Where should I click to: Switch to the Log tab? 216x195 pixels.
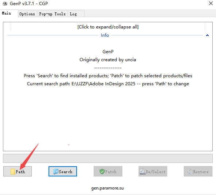point(76,14)
